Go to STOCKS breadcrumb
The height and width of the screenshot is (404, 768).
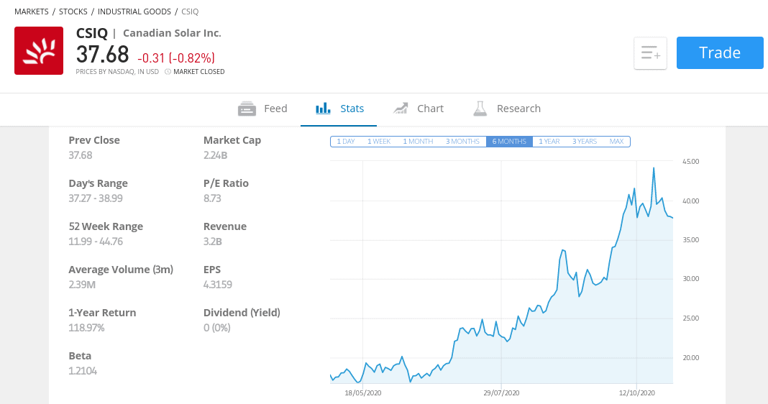(x=73, y=12)
